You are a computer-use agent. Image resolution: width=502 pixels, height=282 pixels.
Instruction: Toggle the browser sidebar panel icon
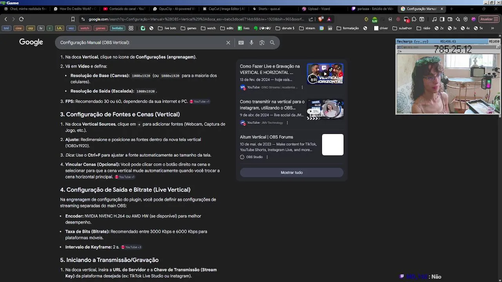pos(442,19)
